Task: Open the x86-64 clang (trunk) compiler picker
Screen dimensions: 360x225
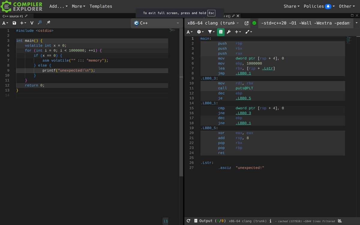Action: pyautogui.click(x=213, y=23)
